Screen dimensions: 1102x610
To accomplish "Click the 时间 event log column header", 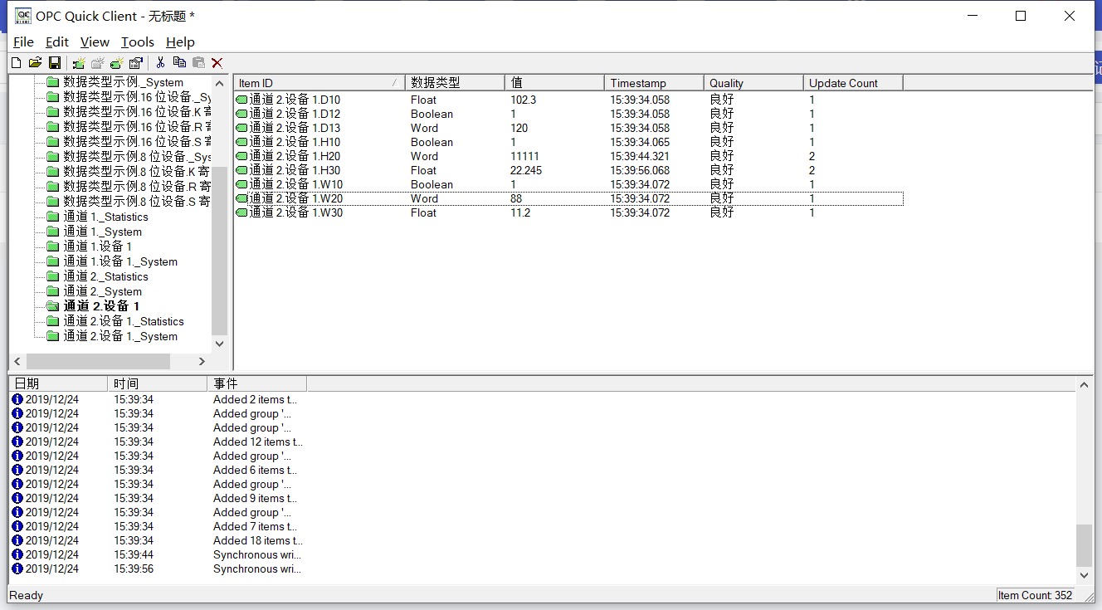I will [x=158, y=383].
